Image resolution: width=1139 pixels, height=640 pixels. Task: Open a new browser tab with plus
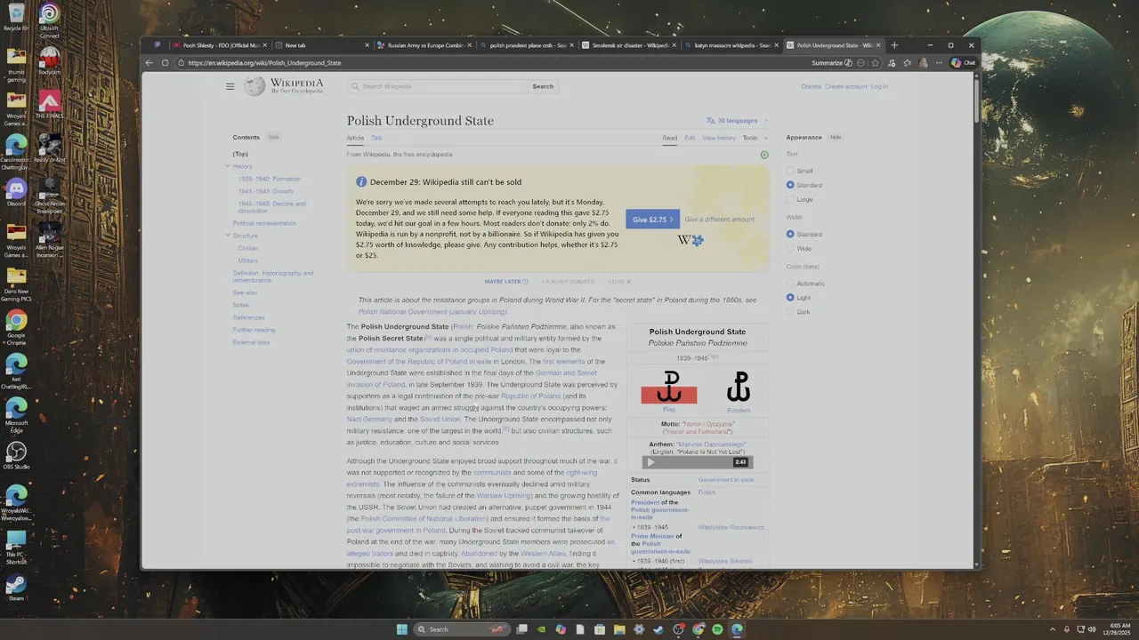894,45
